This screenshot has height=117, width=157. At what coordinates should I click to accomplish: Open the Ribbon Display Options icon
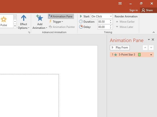[120, 3]
